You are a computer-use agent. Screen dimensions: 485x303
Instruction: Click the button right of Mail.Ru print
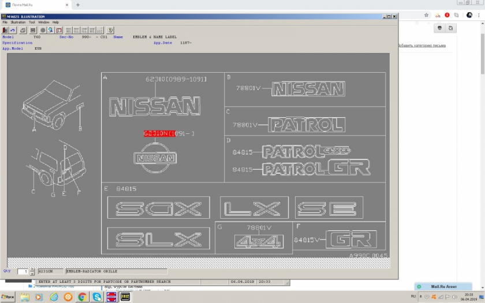coord(451,28)
